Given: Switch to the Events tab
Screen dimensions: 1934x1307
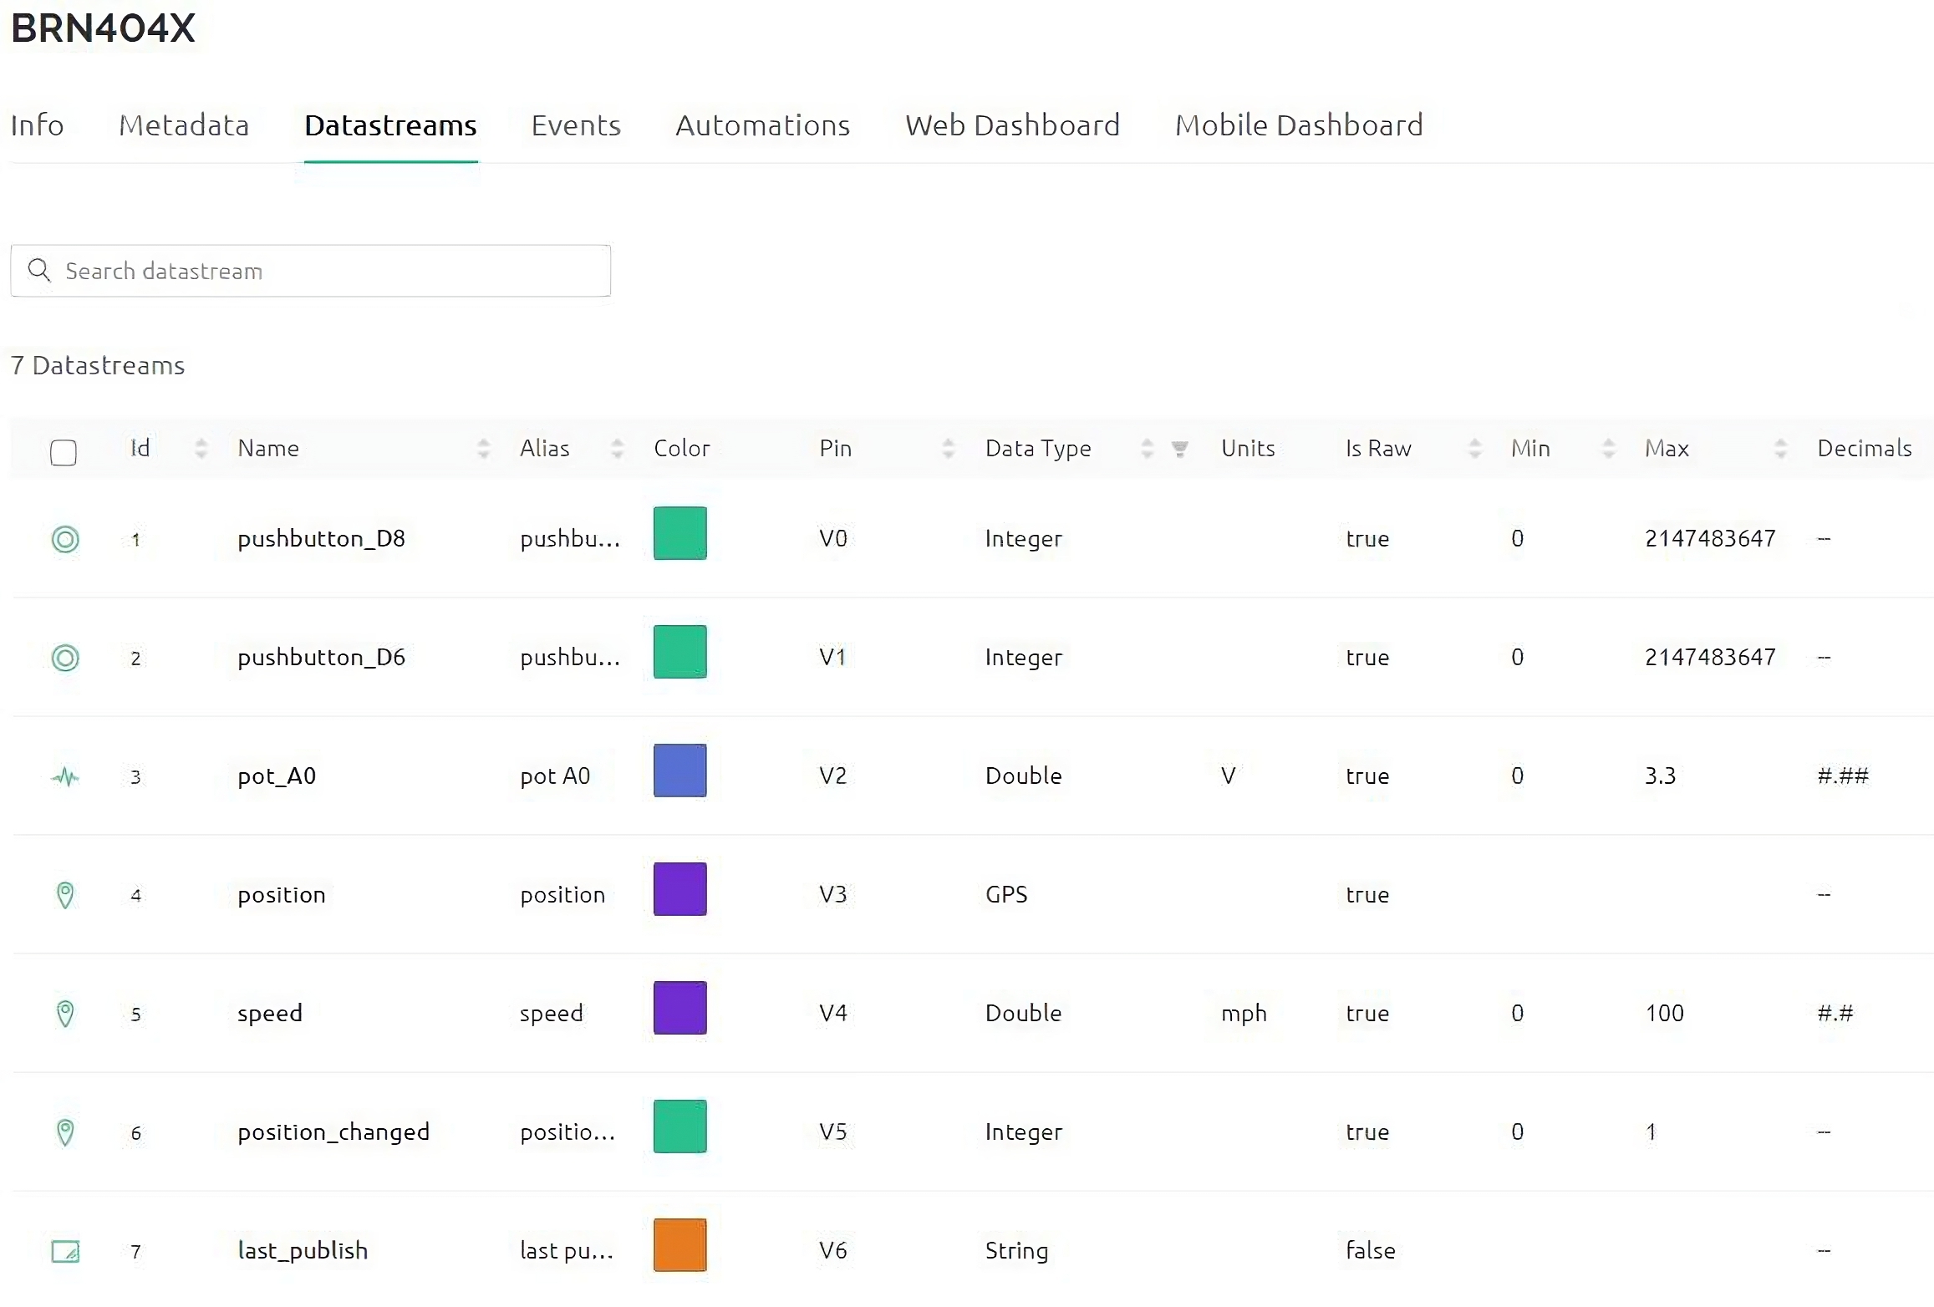Looking at the screenshot, I should [x=576, y=125].
